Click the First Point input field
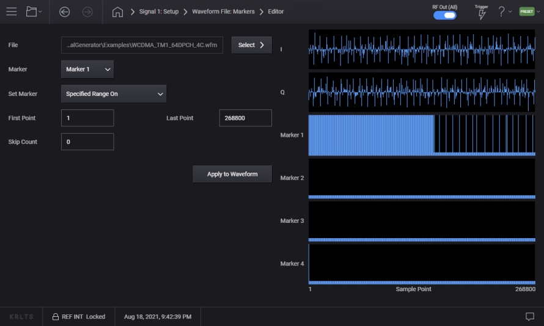544x326 pixels. coord(87,118)
